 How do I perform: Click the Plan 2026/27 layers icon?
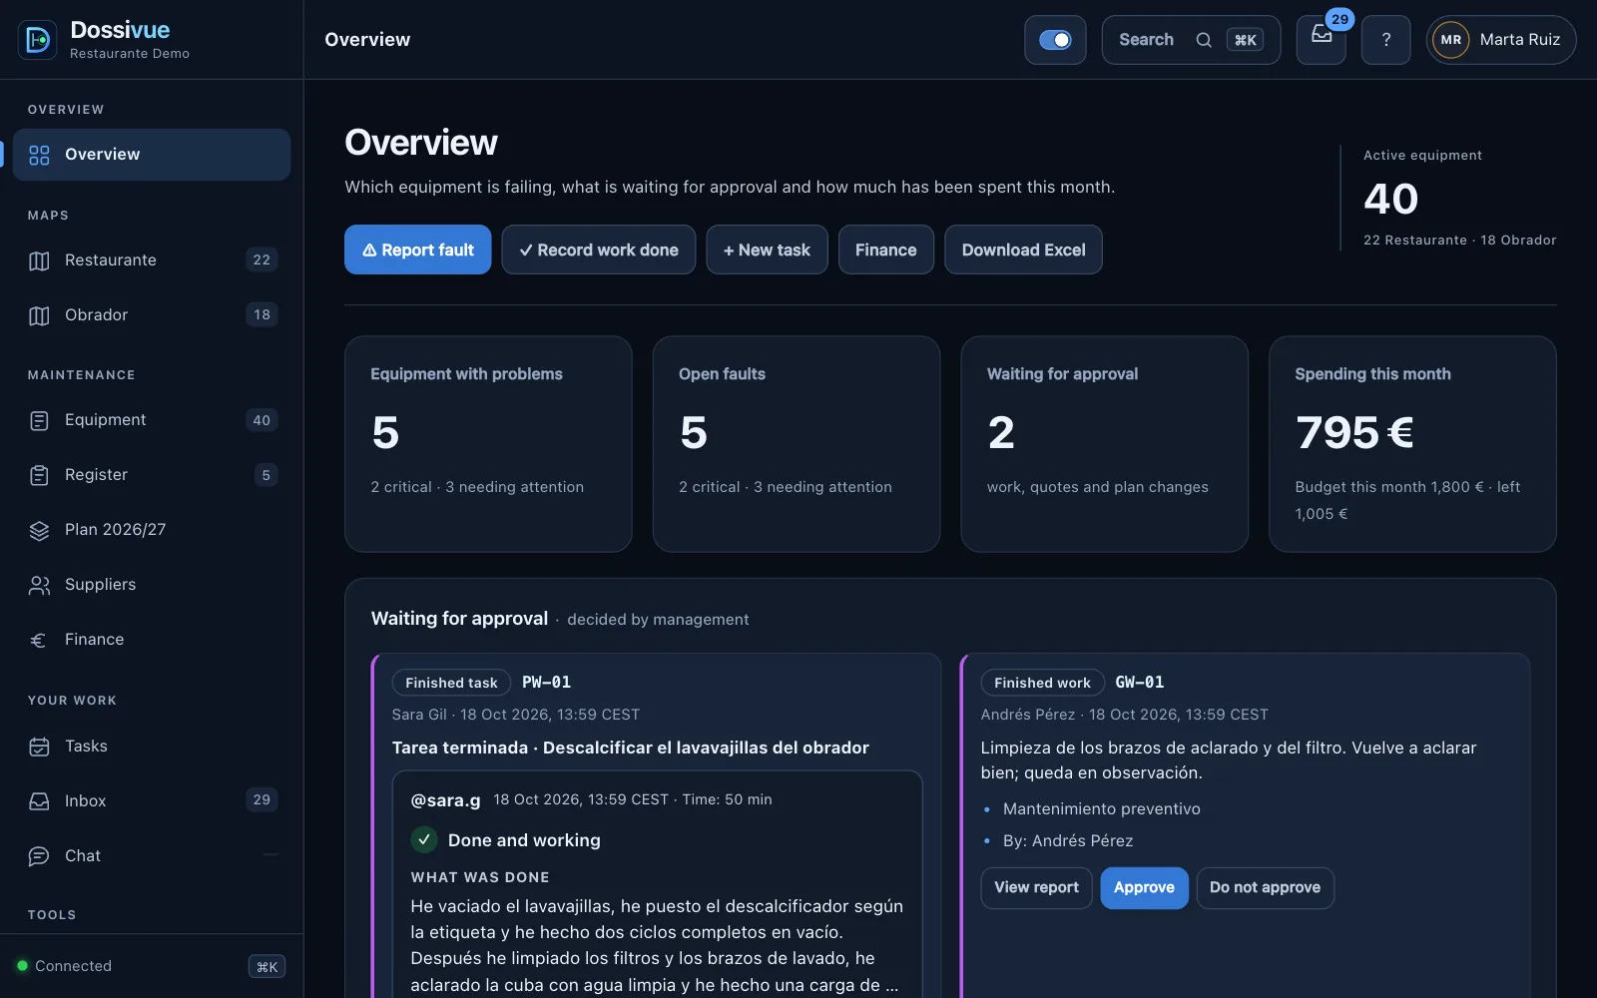point(39,530)
